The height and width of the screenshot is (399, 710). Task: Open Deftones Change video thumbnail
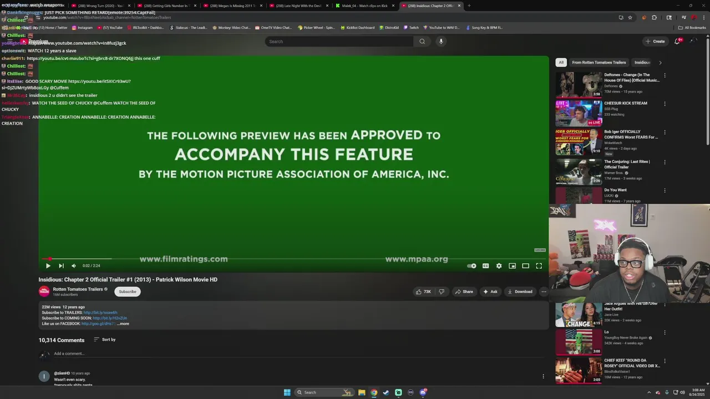tap(579, 85)
